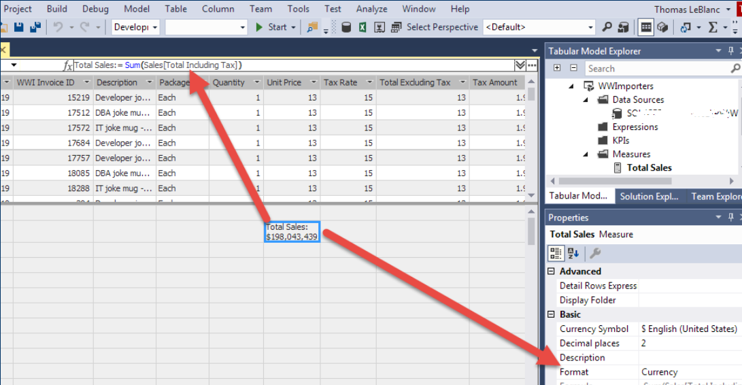Select Alphabetical sort in Properties panel
This screenshot has width=742, height=385.
pos(573,253)
